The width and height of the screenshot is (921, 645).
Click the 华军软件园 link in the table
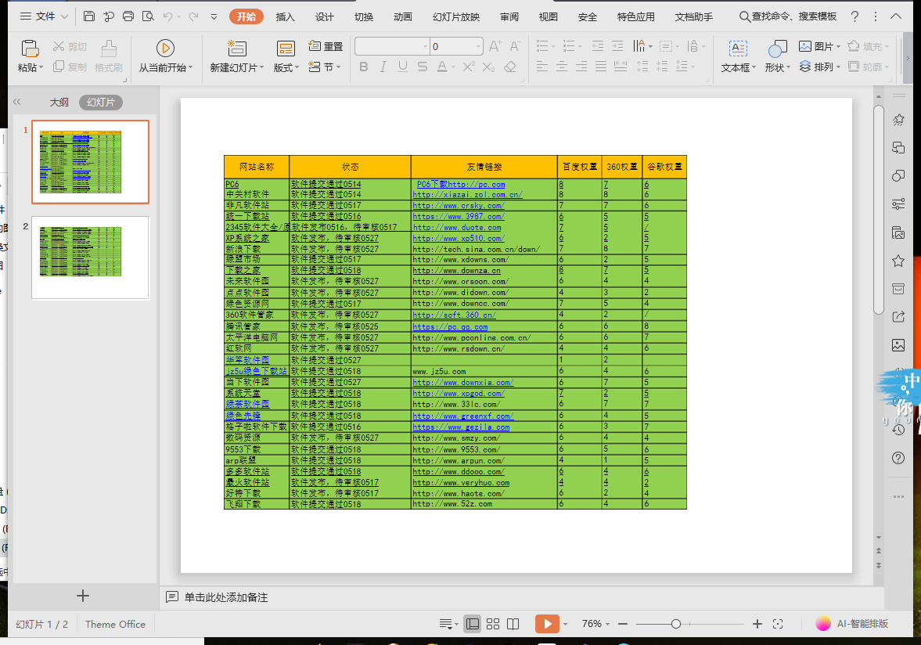pos(247,360)
